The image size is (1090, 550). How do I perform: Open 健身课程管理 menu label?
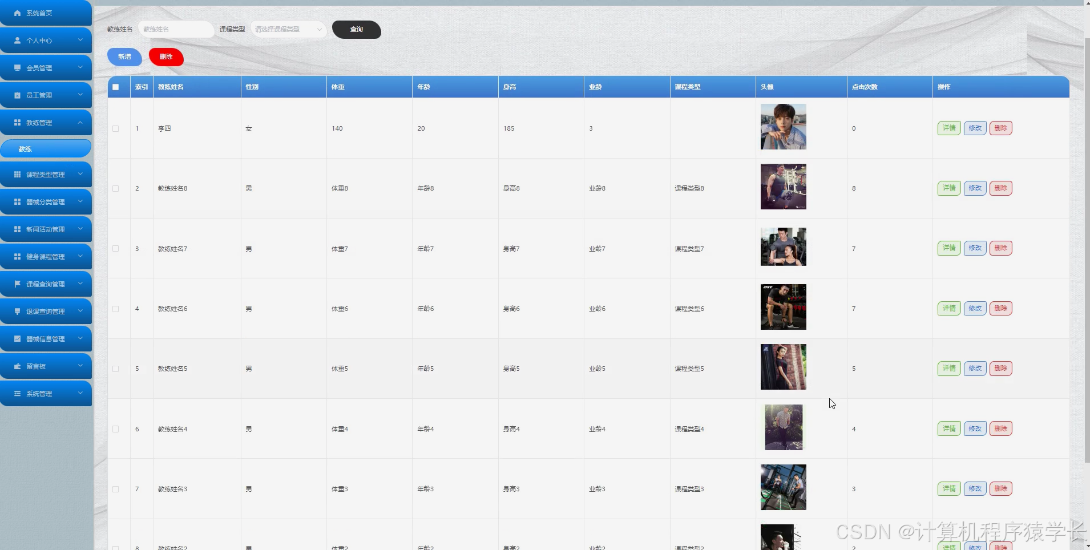click(46, 257)
